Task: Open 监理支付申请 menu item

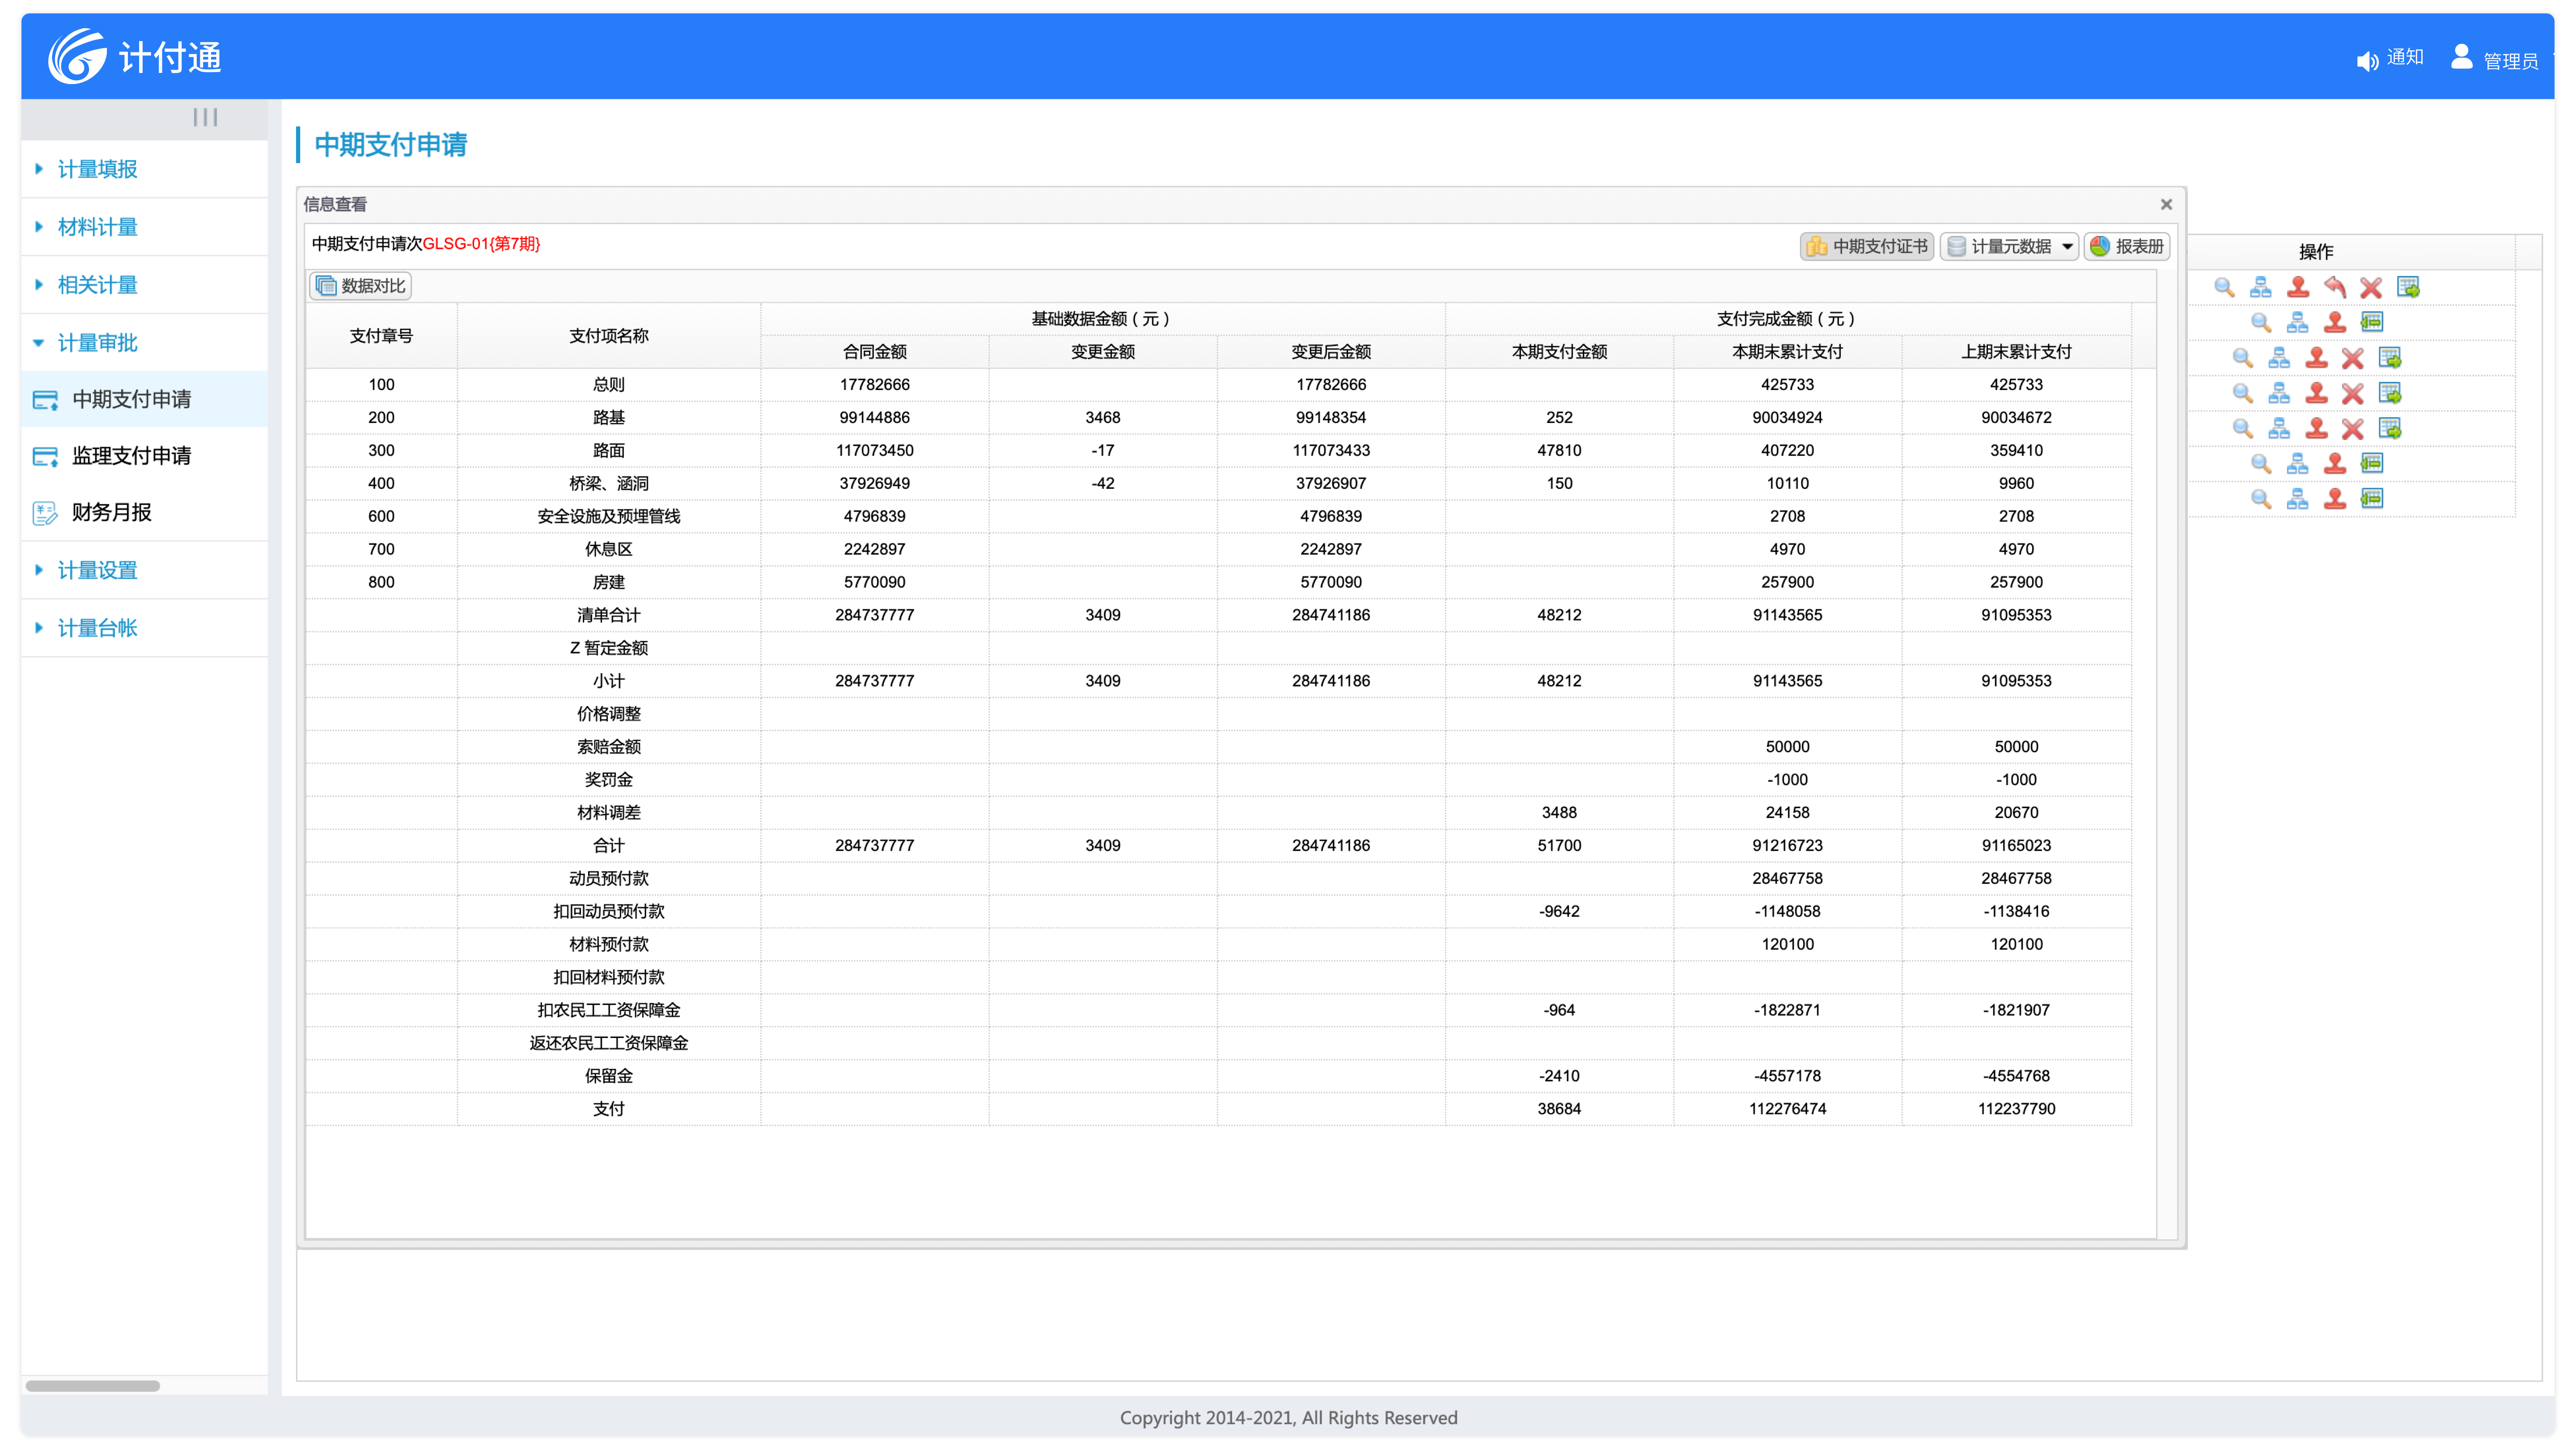Action: [131, 456]
